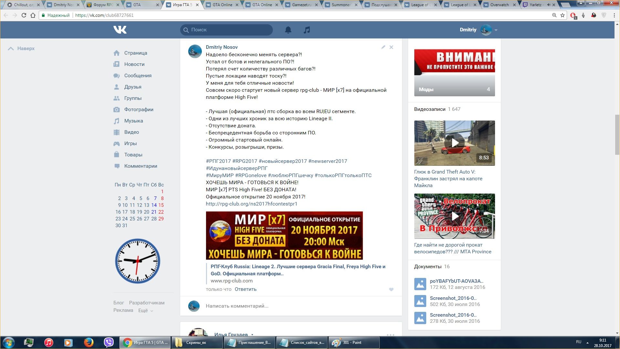Open Screenshot document dated 502 Кб
The image size is (620, 349).
[x=453, y=298]
